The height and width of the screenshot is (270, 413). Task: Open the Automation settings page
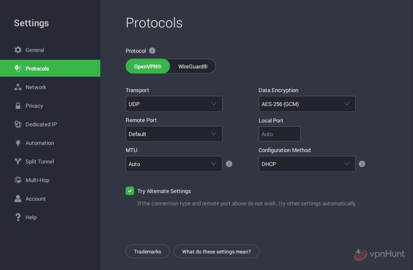pos(50,143)
